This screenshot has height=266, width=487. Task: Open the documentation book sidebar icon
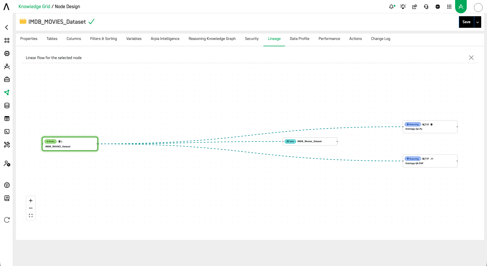(x=7, y=198)
